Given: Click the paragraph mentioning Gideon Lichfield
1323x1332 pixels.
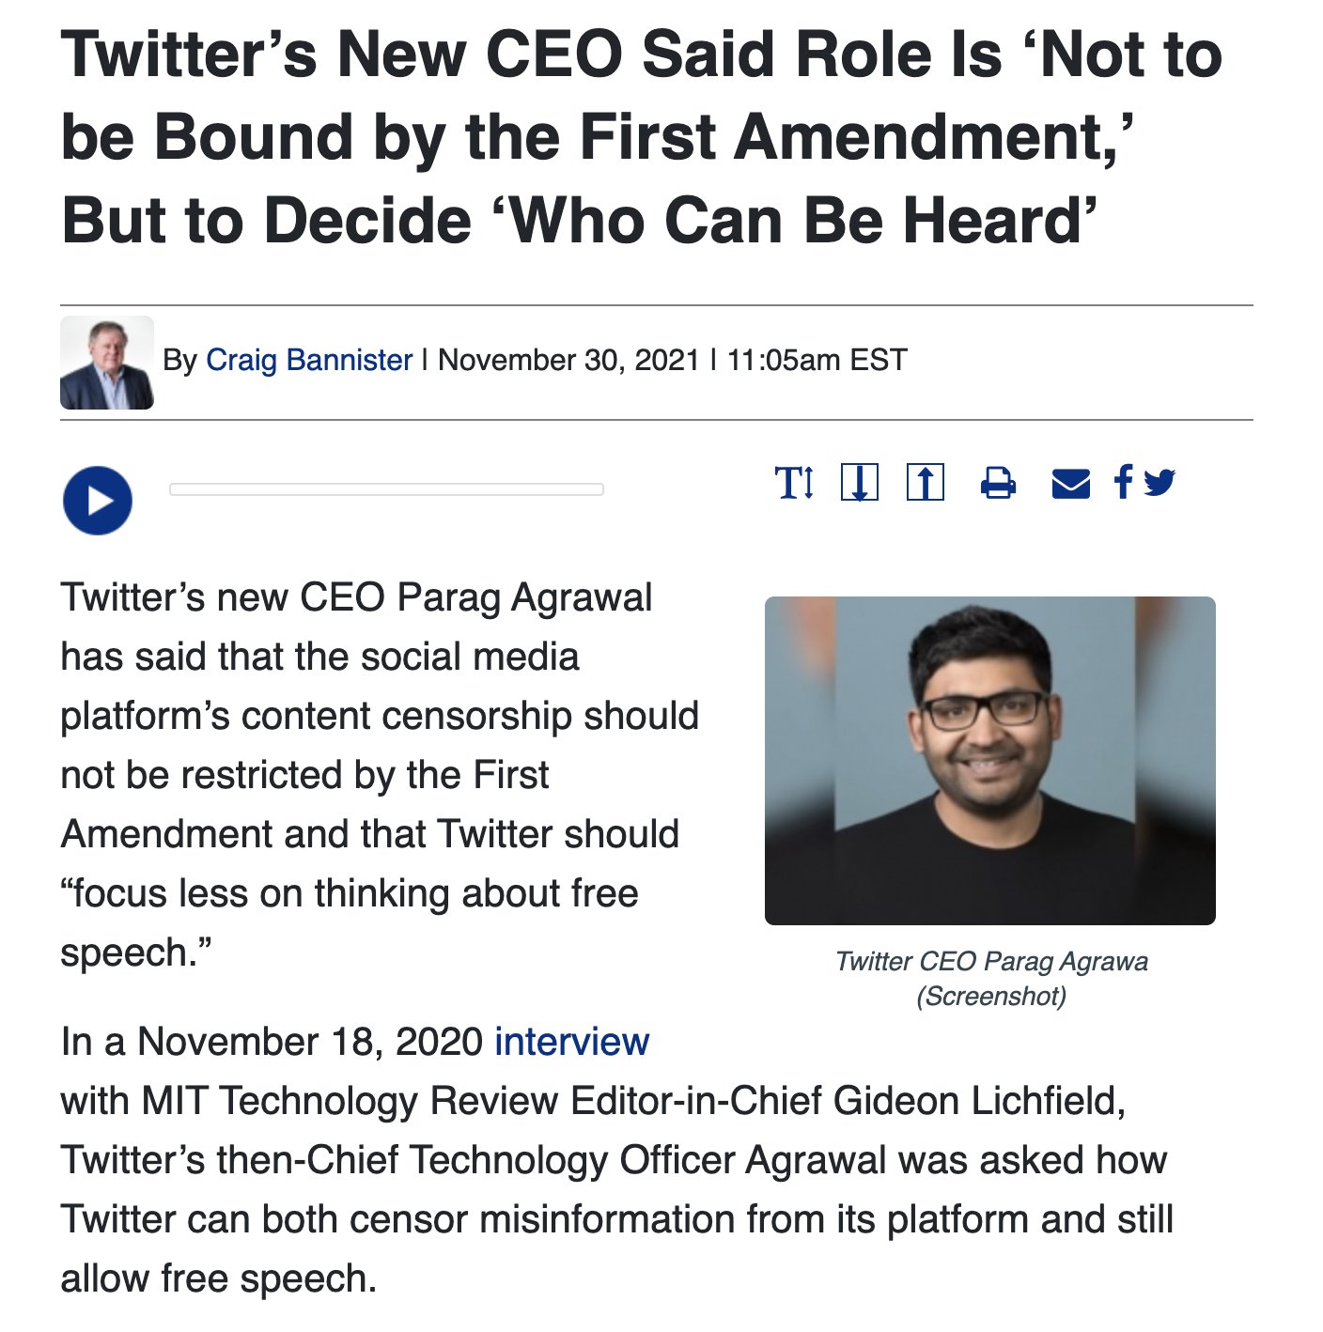Looking at the screenshot, I should [x=617, y=1160].
